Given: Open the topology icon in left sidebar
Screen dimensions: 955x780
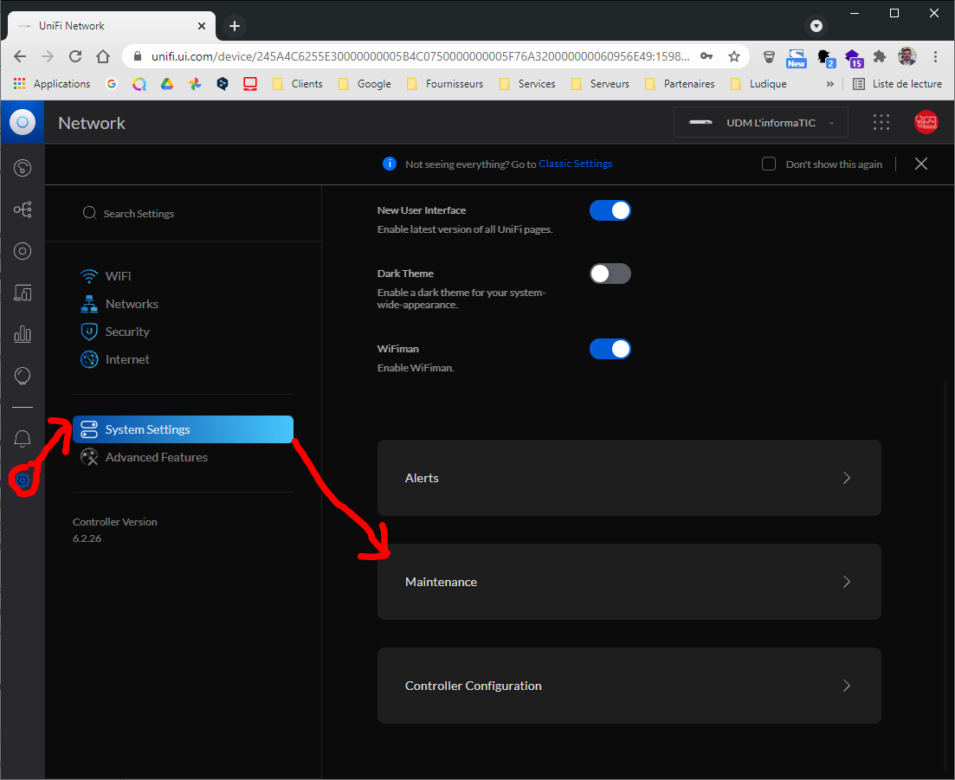Looking at the screenshot, I should [x=23, y=210].
